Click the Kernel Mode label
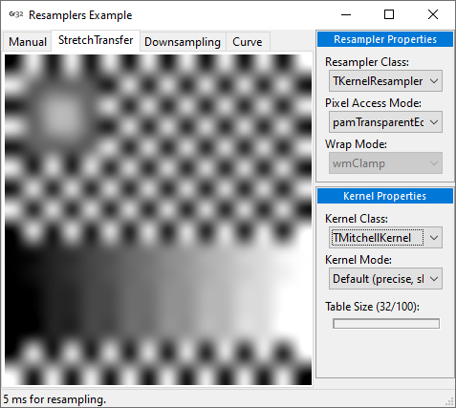Viewport: 456px width, 408px height. coord(358,260)
